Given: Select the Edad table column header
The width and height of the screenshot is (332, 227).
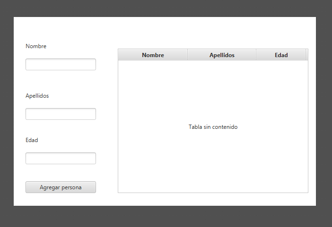Looking at the screenshot, I should (x=281, y=55).
